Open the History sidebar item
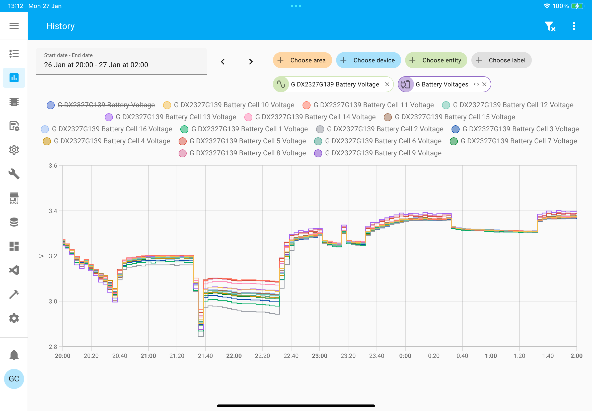The image size is (592, 411). click(14, 77)
